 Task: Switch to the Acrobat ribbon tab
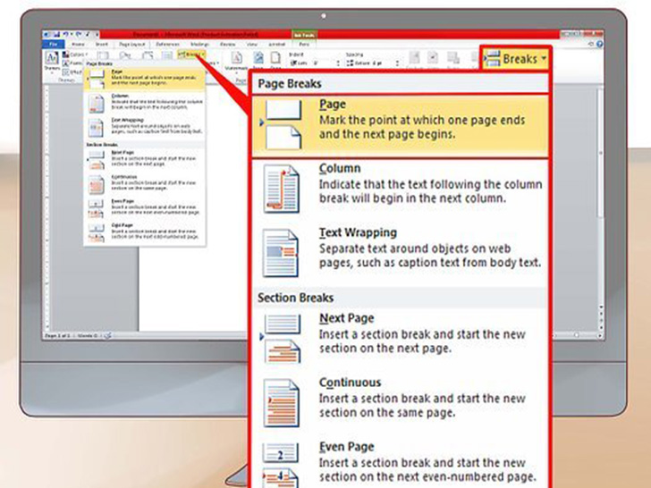(277, 44)
